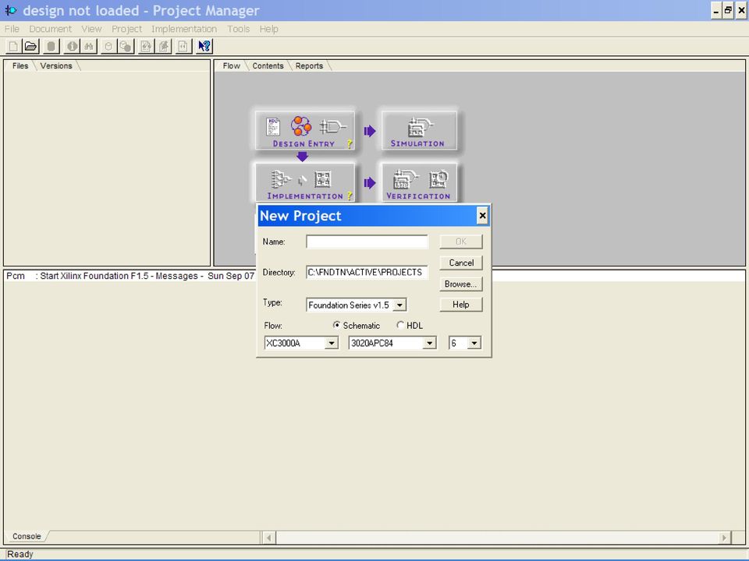Click the context help arrow icon

click(x=204, y=46)
